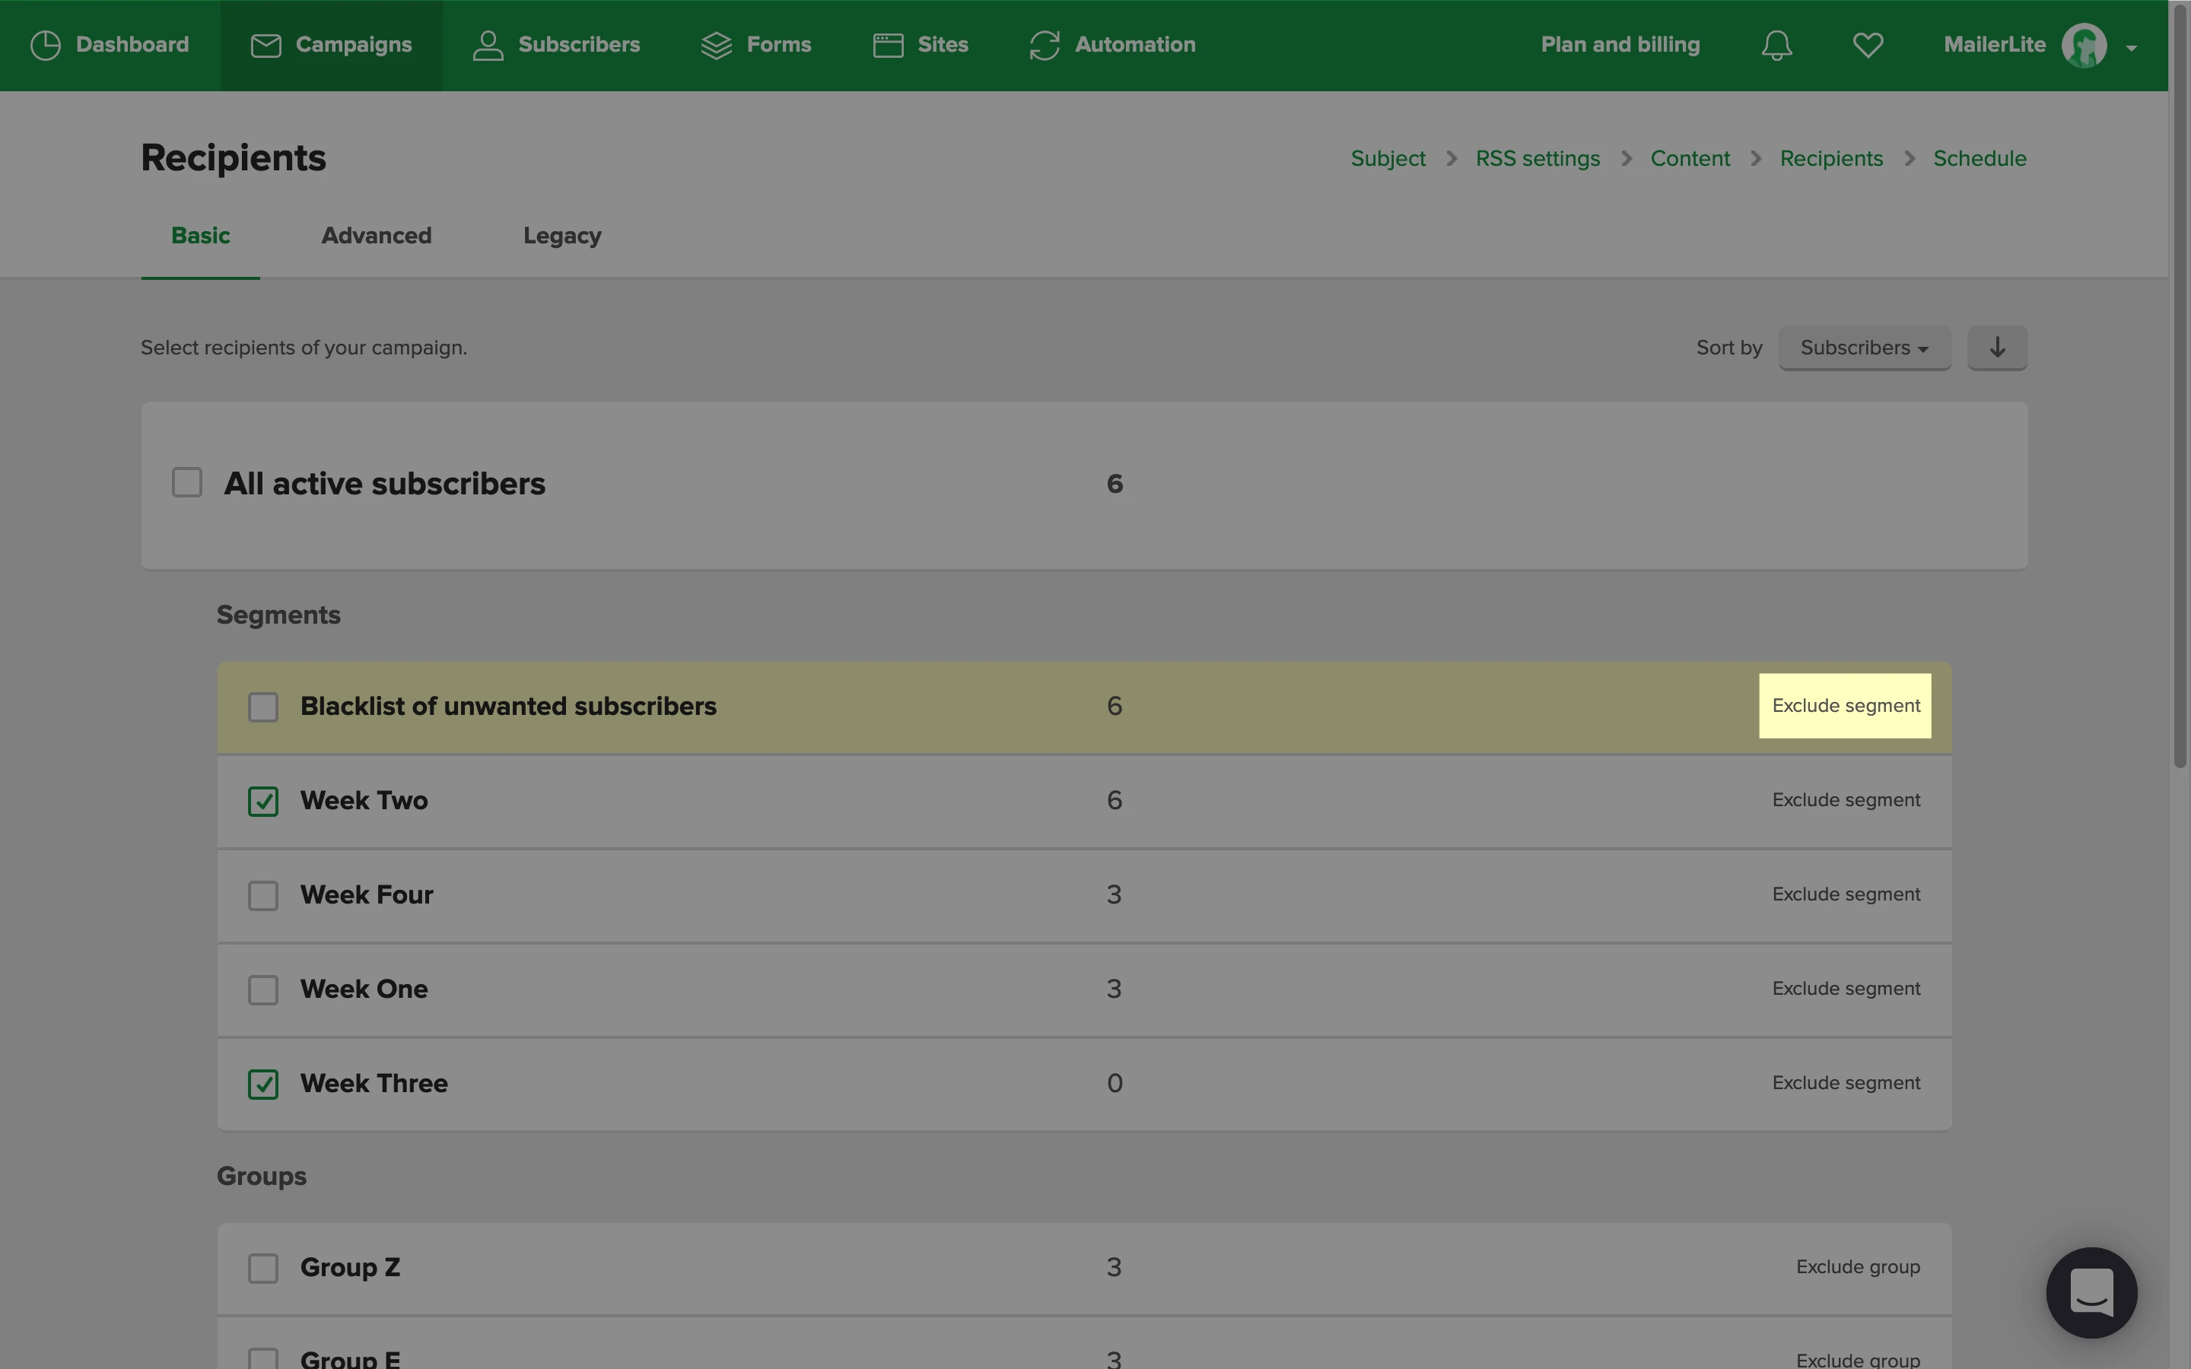Expand the account menu caret
This screenshot has height=1369, width=2191.
click(2131, 48)
